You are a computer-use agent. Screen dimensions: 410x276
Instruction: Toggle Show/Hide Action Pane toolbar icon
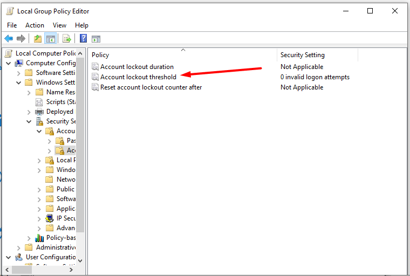pos(96,39)
